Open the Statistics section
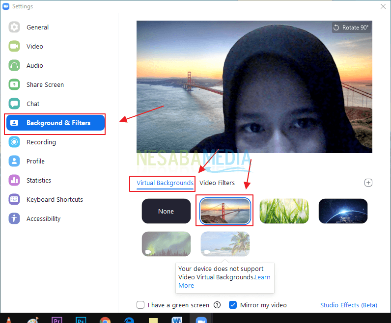Viewport: 391px width, 323px height. (x=38, y=181)
